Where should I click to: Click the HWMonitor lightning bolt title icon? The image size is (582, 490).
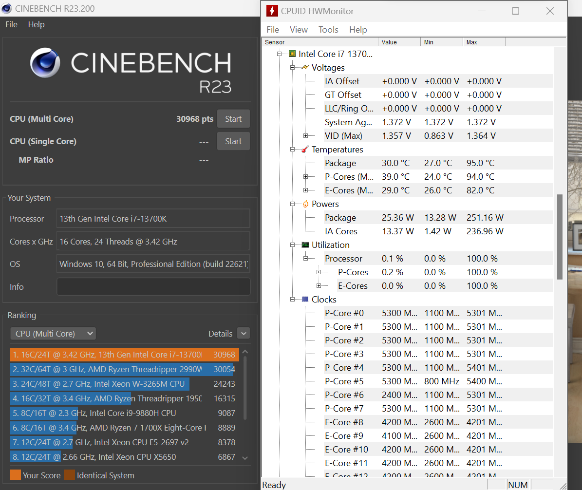(x=272, y=11)
